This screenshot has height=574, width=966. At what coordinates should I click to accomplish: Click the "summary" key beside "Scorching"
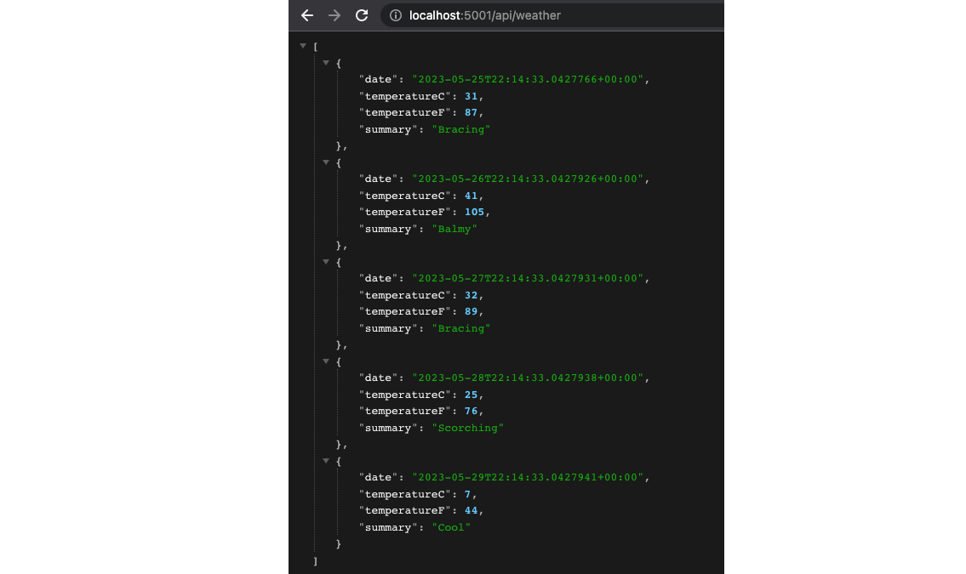pyautogui.click(x=388, y=429)
